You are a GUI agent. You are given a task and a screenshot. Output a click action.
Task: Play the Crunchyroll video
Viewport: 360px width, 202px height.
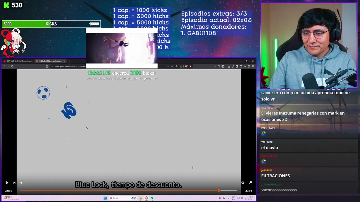coord(7,183)
